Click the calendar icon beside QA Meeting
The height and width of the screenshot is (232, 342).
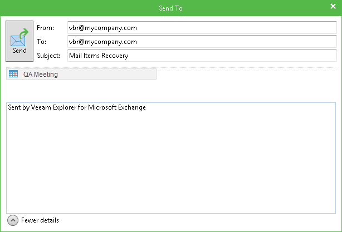coord(13,74)
